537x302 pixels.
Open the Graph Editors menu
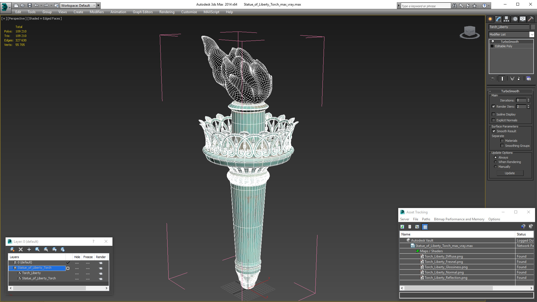[x=143, y=12]
